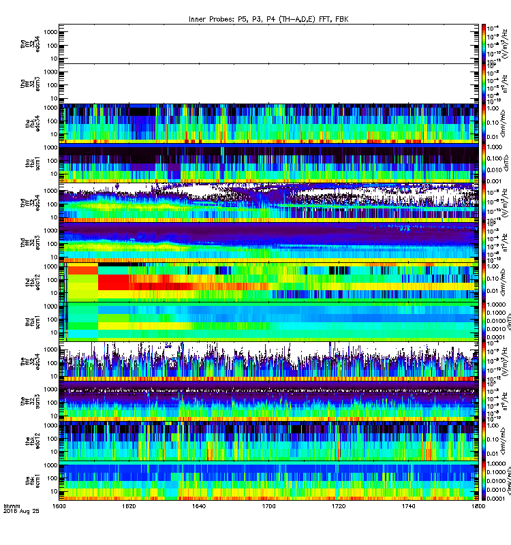Click the 1740 time tick label
This screenshot has height=545, width=511.
[408, 506]
